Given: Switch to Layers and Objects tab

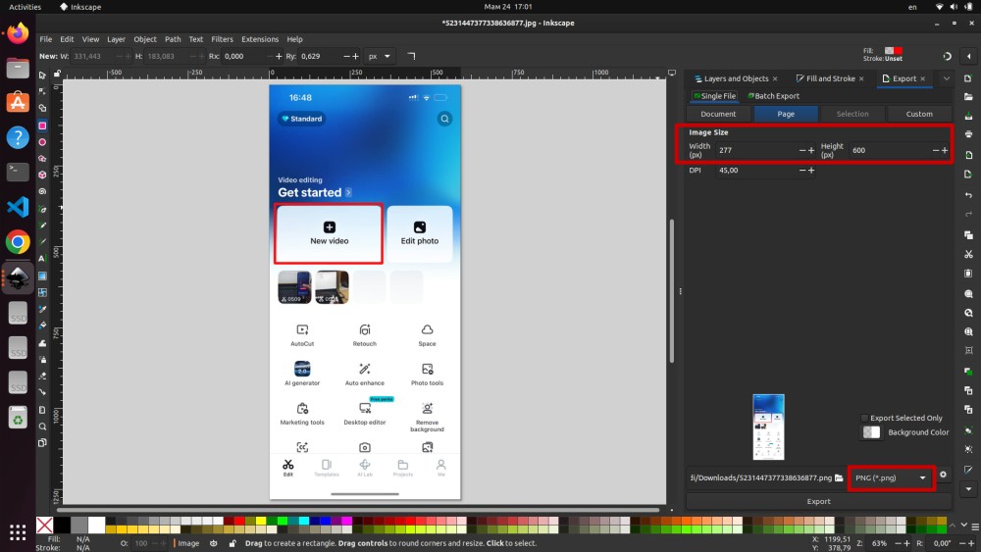Looking at the screenshot, I should coord(736,78).
